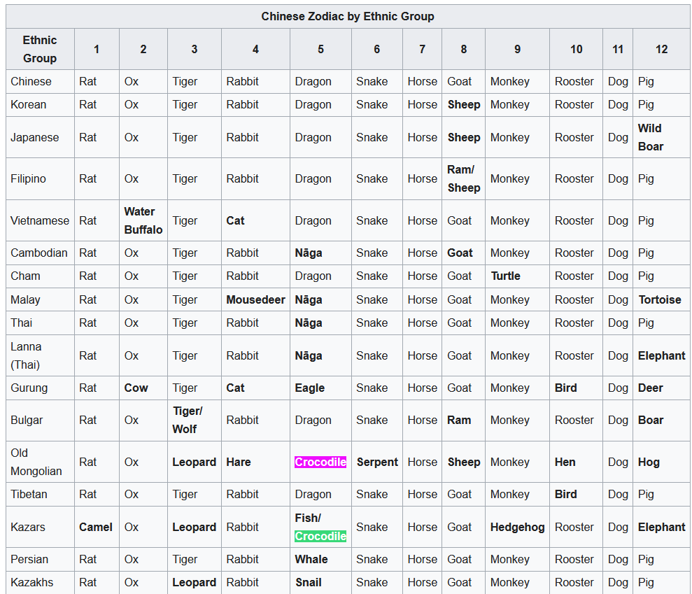Image resolution: width=692 pixels, height=594 pixels.
Task: Click the 'Korean' row label
Action: pos(28,104)
